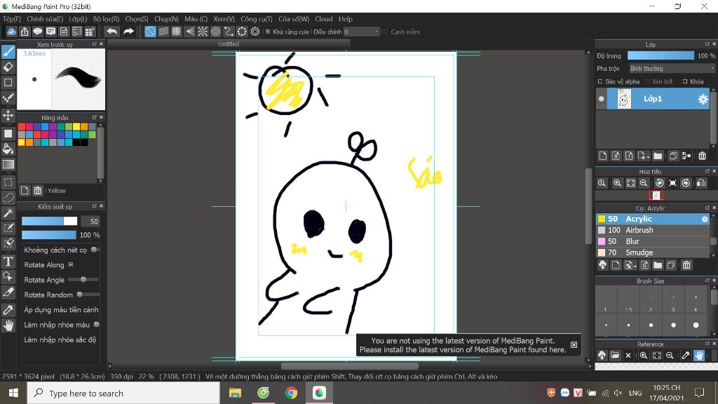Choose the Gradient tool
The height and width of the screenshot is (404, 718).
click(x=8, y=164)
